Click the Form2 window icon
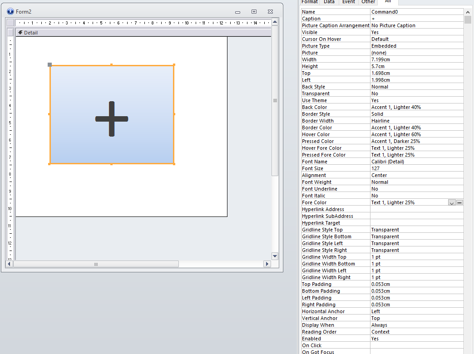Image resolution: width=474 pixels, height=354 pixels. [x=10, y=11]
